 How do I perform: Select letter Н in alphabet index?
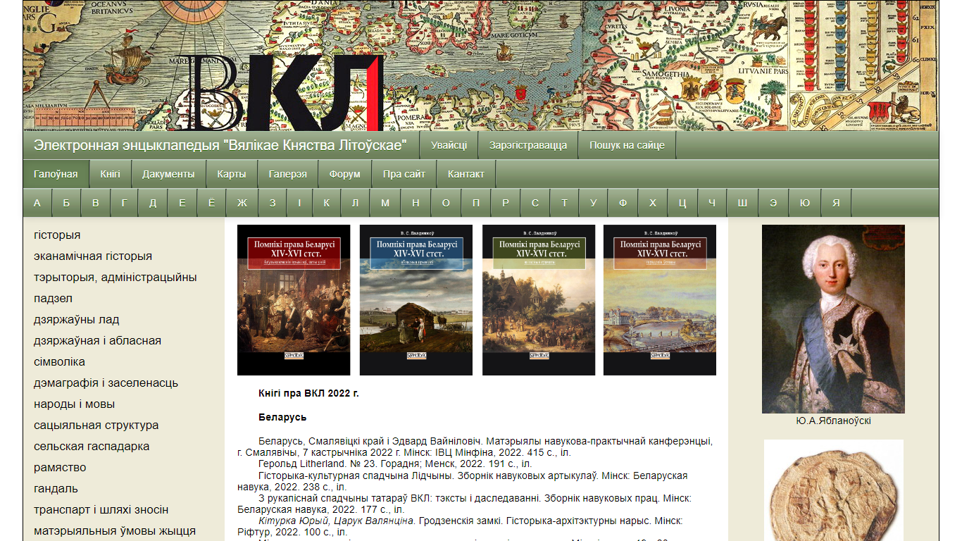coord(416,203)
